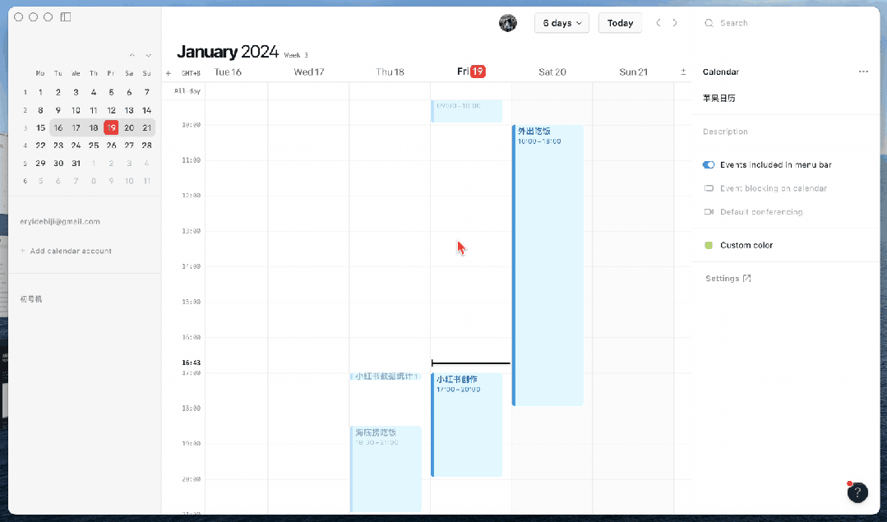Navigate forward with the right chevron

pos(673,23)
